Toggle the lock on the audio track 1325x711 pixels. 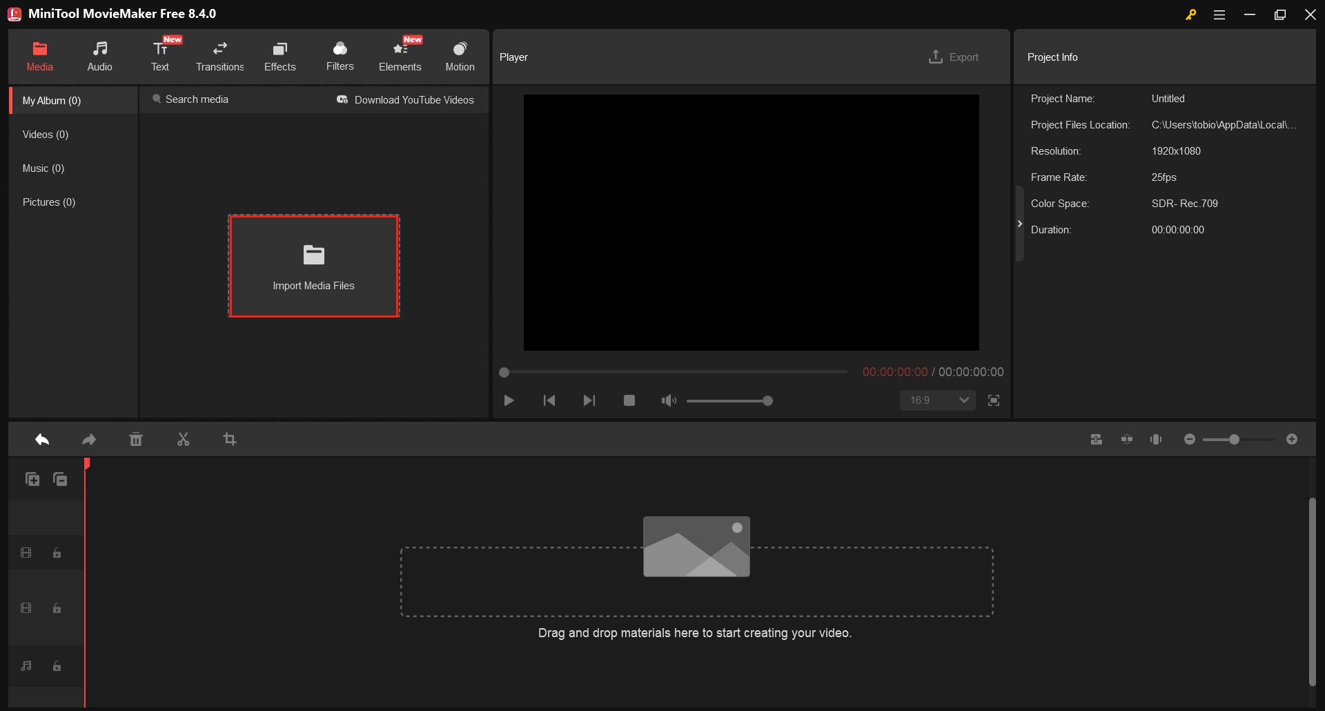click(57, 666)
